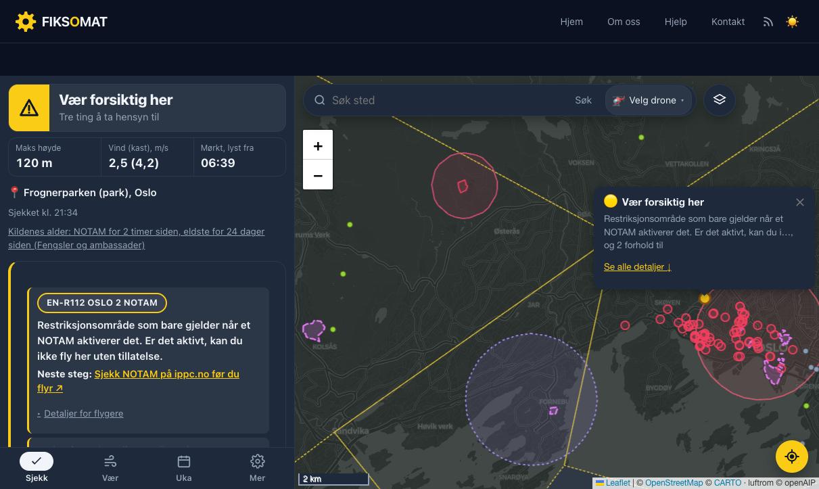Viewport: 819px width, 489px height.
Task: Open the map layers button
Action: [720, 100]
